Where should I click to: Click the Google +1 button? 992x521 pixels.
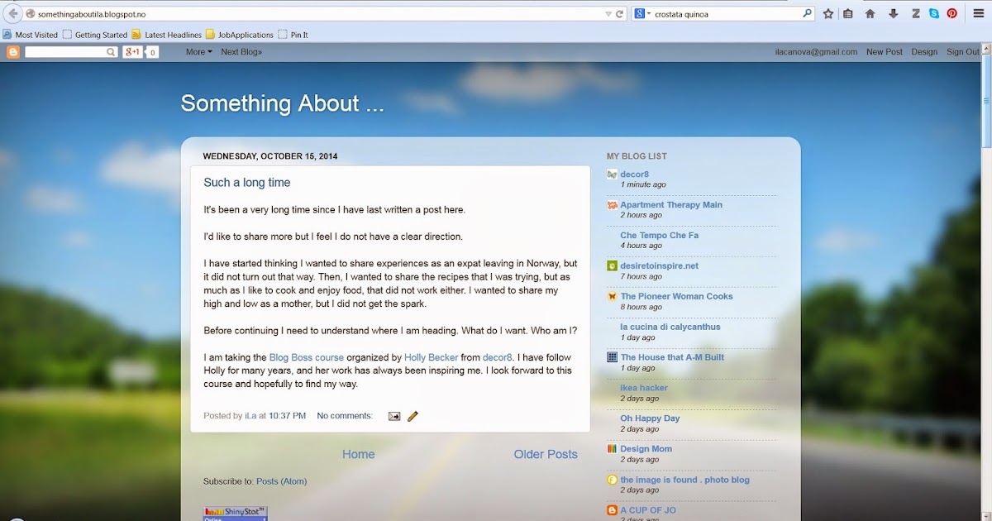(x=132, y=52)
